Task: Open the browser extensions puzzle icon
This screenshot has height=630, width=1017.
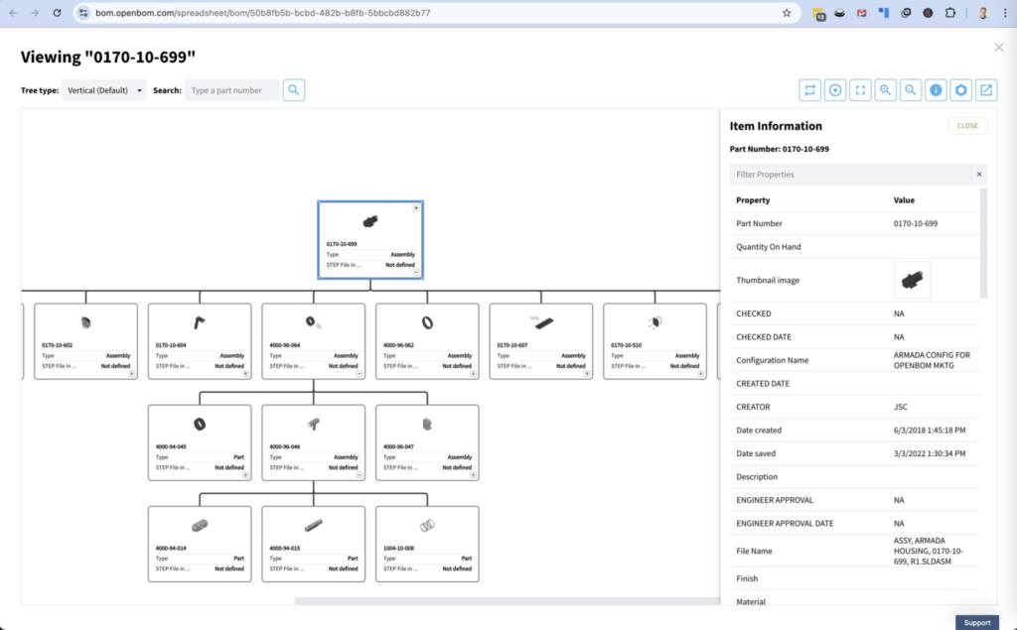Action: (950, 13)
